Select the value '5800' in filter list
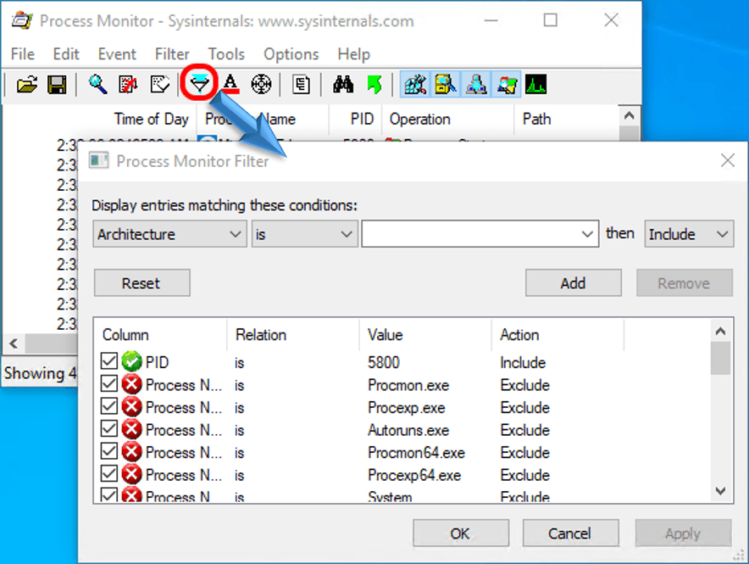Viewport: 749px width, 564px height. (384, 362)
